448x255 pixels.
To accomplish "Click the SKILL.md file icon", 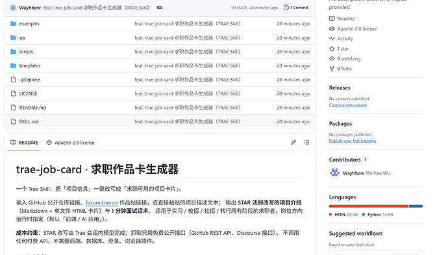I will [x=13, y=121].
